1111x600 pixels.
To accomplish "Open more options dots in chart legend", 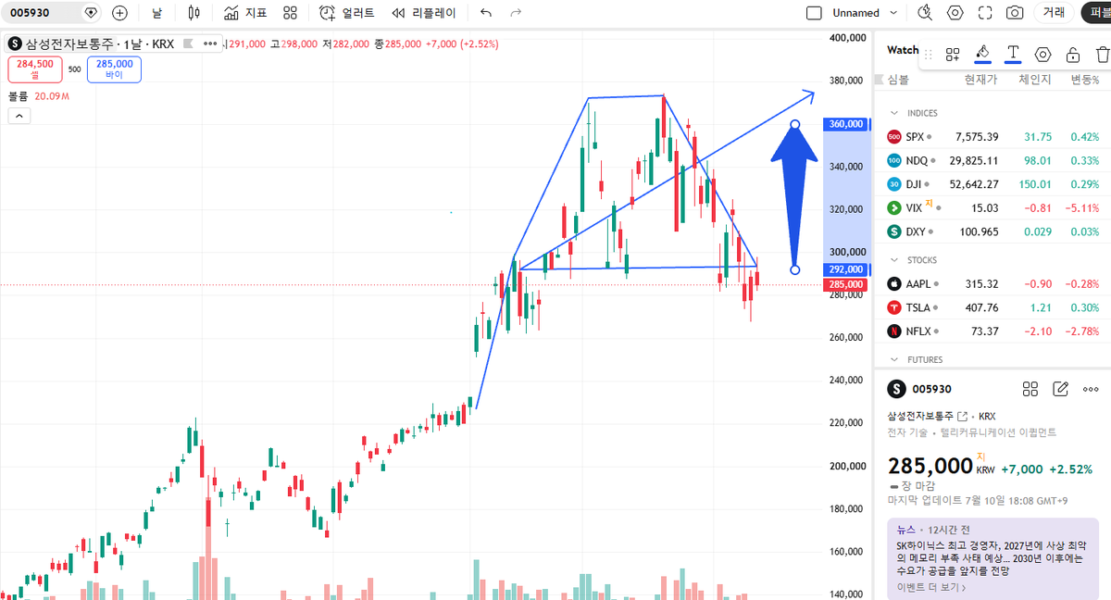I will tap(210, 44).
